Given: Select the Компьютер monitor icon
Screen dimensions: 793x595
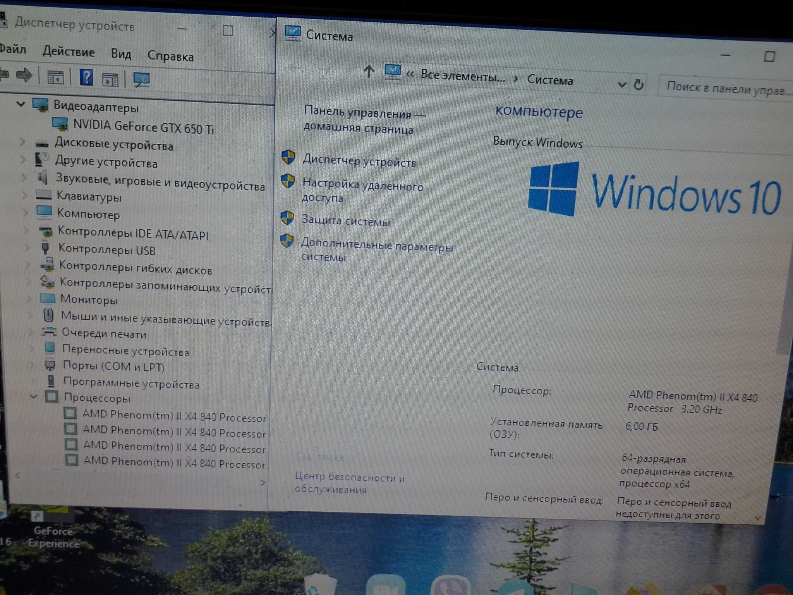Looking at the screenshot, I should [44, 212].
